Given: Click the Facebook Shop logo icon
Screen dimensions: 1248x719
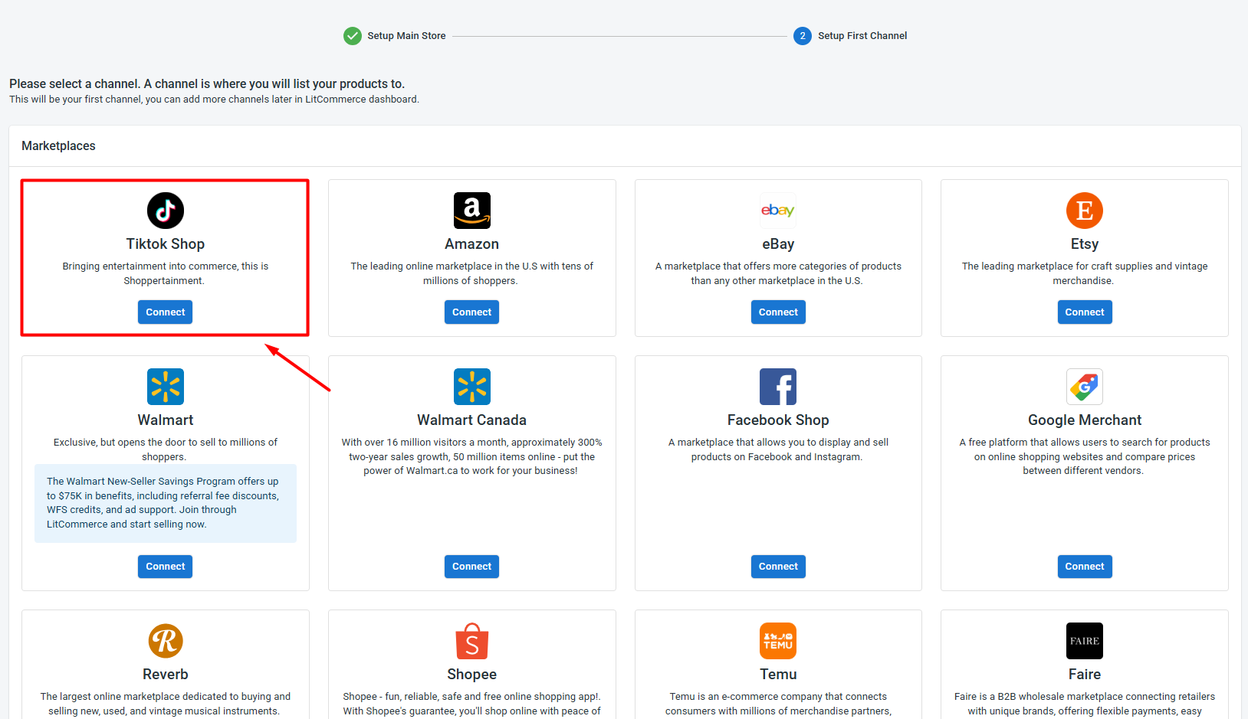Looking at the screenshot, I should (x=778, y=387).
